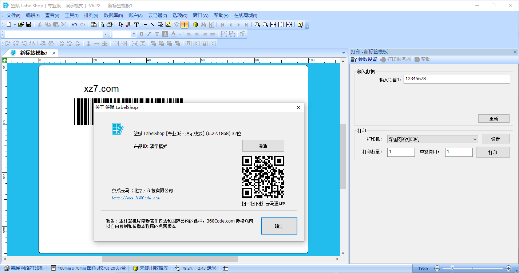Screen dimensions: 519x273
Task: Open print preview
Action: pos(102,25)
